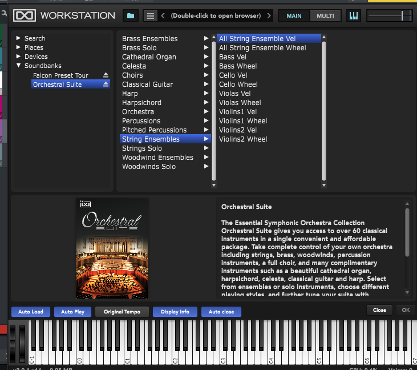Switch to the MAIN tab
Viewport: 417px width, 370px height.
[294, 16]
